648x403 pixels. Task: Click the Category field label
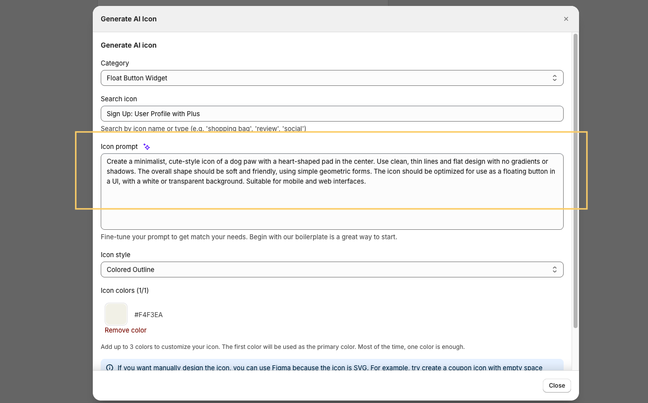pos(115,63)
